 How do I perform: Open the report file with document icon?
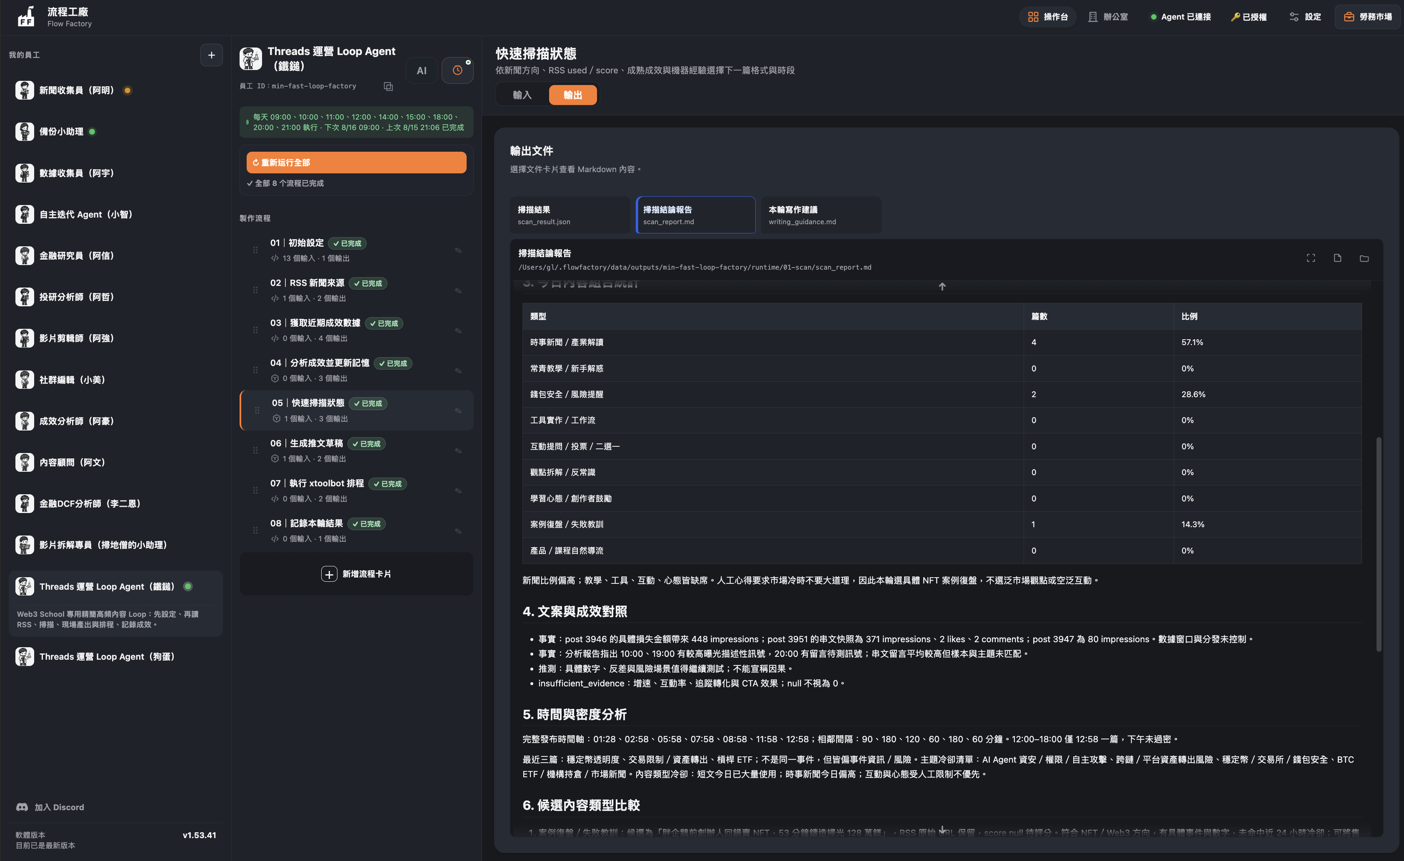click(x=1337, y=258)
